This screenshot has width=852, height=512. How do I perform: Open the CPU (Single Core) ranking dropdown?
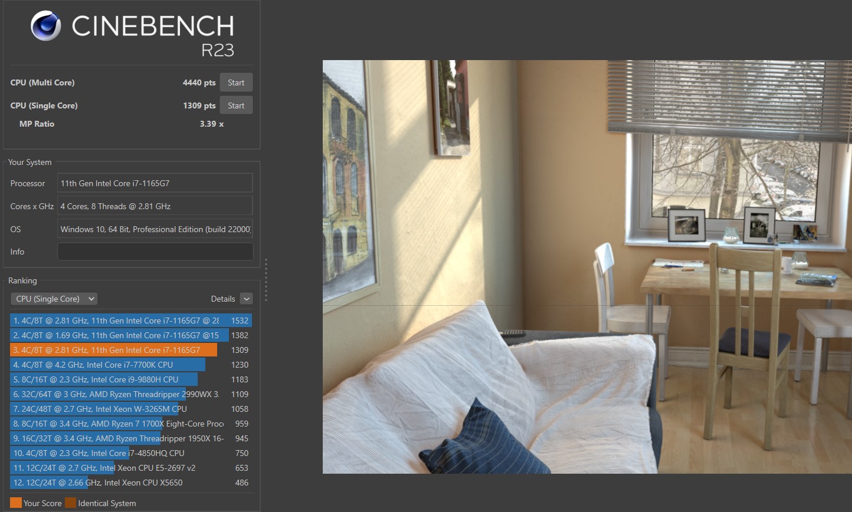click(x=54, y=299)
